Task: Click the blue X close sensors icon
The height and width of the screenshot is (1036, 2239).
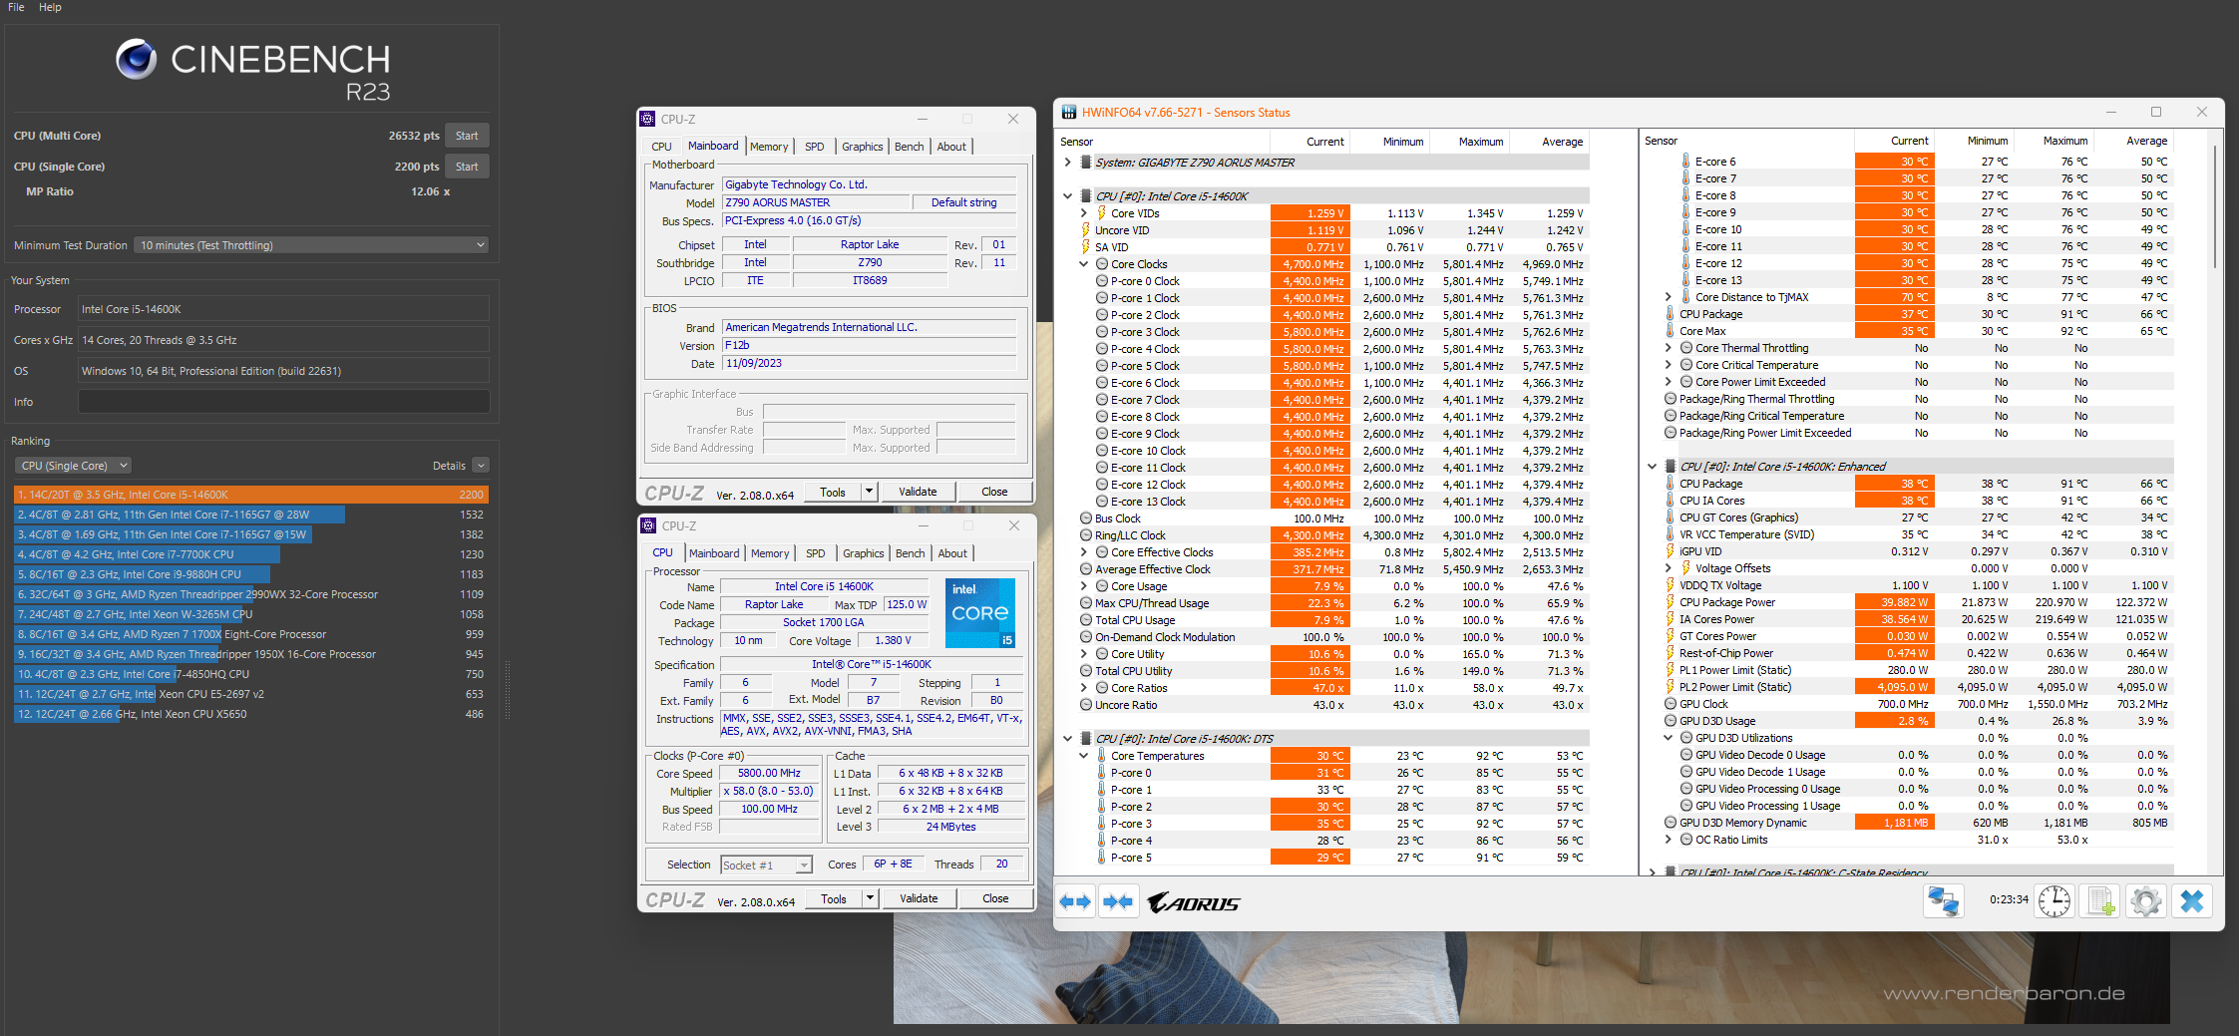Action: click(x=2191, y=901)
